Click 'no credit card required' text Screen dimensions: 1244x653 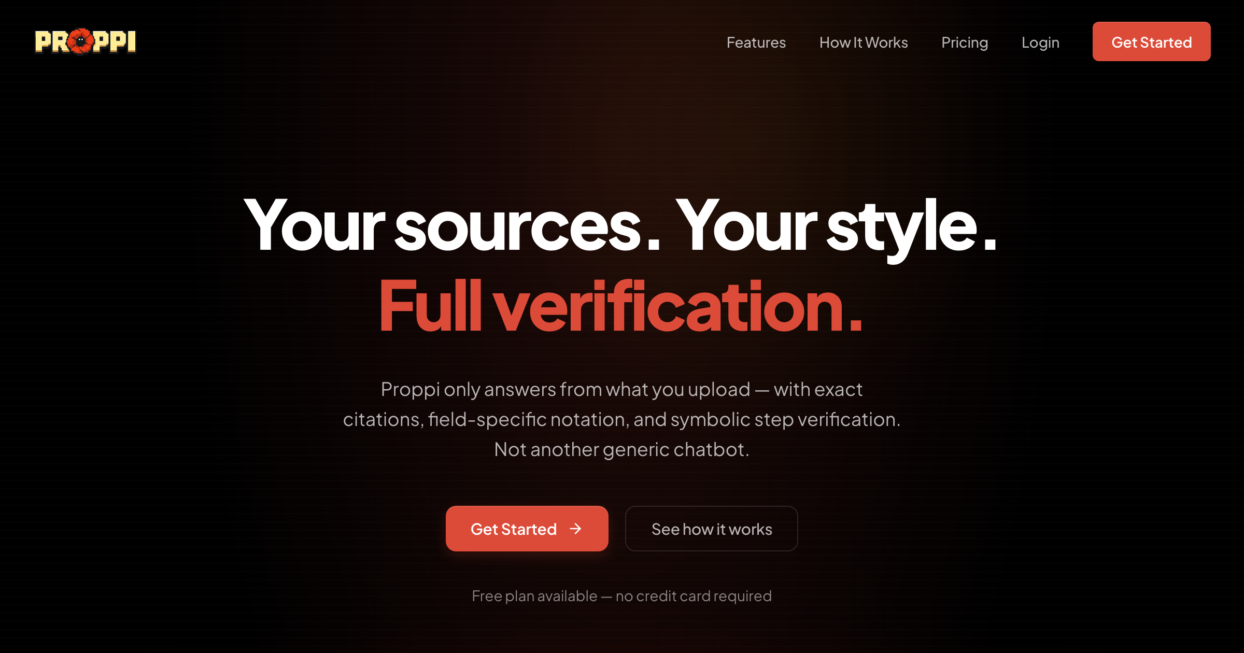point(694,596)
